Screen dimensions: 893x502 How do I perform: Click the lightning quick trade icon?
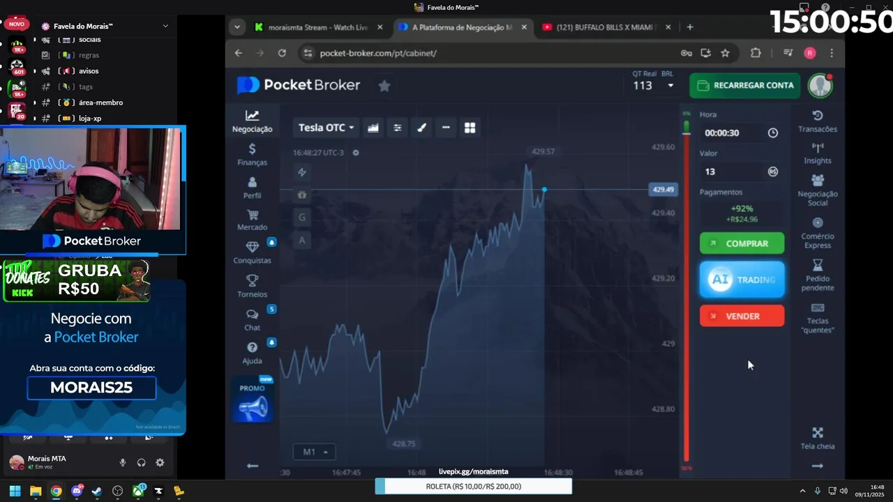[302, 172]
